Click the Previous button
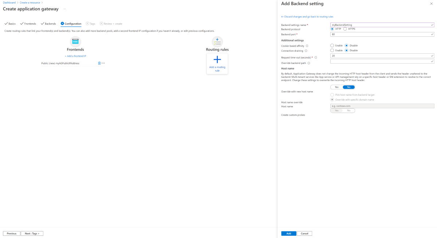Viewport: 437px width, 238px height. click(x=11, y=234)
